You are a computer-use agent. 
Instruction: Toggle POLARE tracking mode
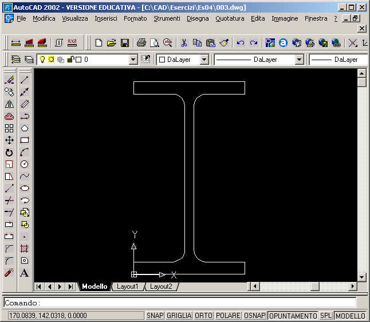click(x=228, y=316)
